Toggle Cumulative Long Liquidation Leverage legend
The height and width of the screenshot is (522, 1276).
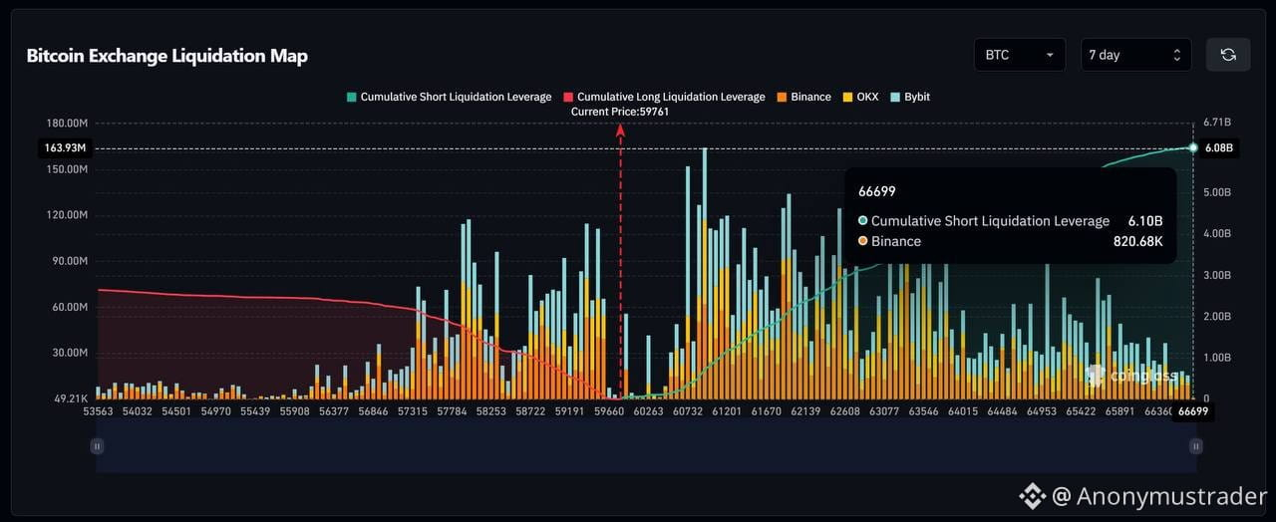(x=664, y=97)
